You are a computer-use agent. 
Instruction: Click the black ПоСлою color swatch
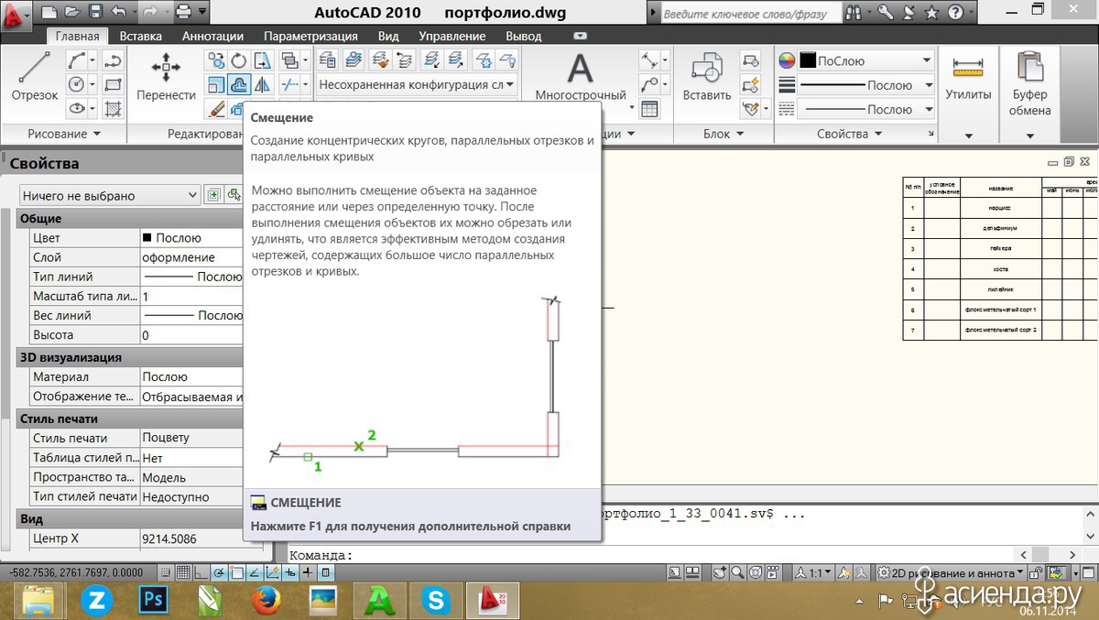tap(807, 60)
